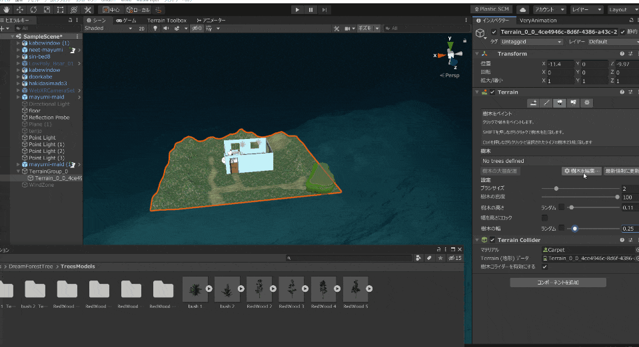Open the Terrain Settings gear tool
The width and height of the screenshot is (639, 347).
pyautogui.click(x=587, y=103)
